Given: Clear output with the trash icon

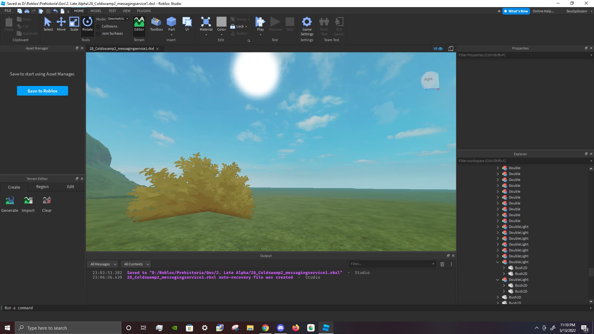Looking at the screenshot, I should pos(442,264).
